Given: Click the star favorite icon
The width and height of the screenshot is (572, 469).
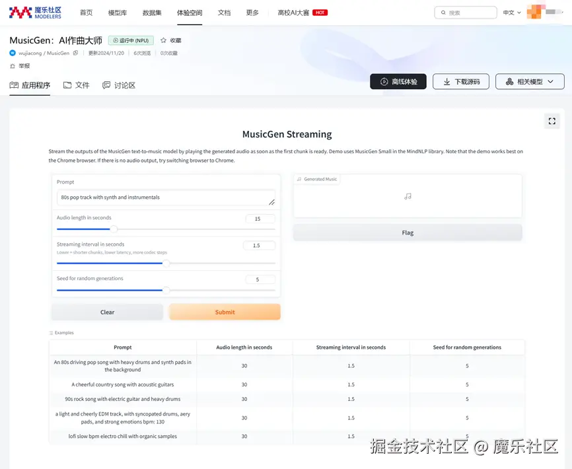Looking at the screenshot, I should click(x=163, y=40).
